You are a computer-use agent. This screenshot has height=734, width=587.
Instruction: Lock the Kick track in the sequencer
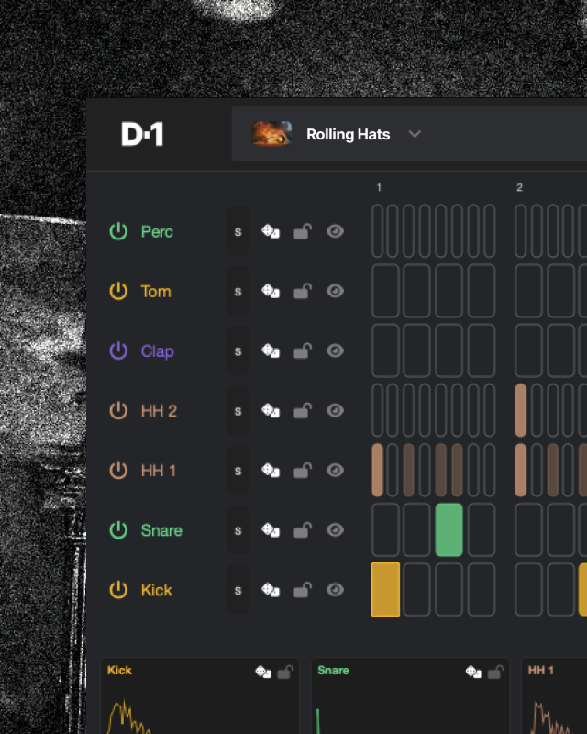(x=302, y=590)
